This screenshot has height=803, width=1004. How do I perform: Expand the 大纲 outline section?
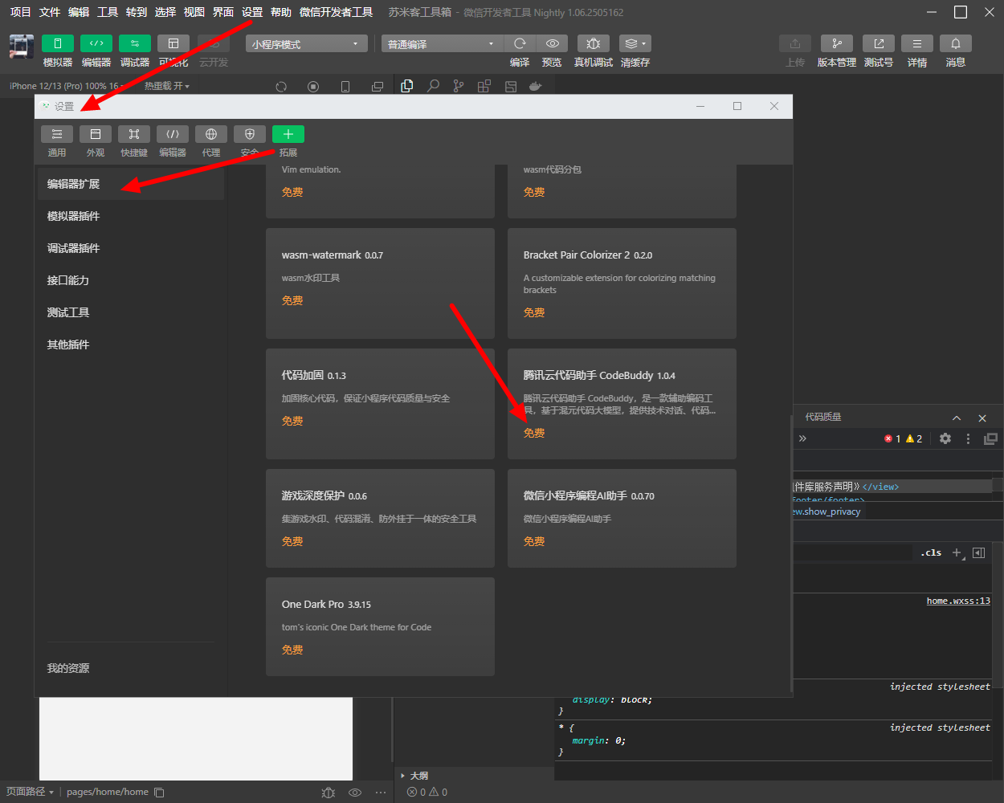415,776
